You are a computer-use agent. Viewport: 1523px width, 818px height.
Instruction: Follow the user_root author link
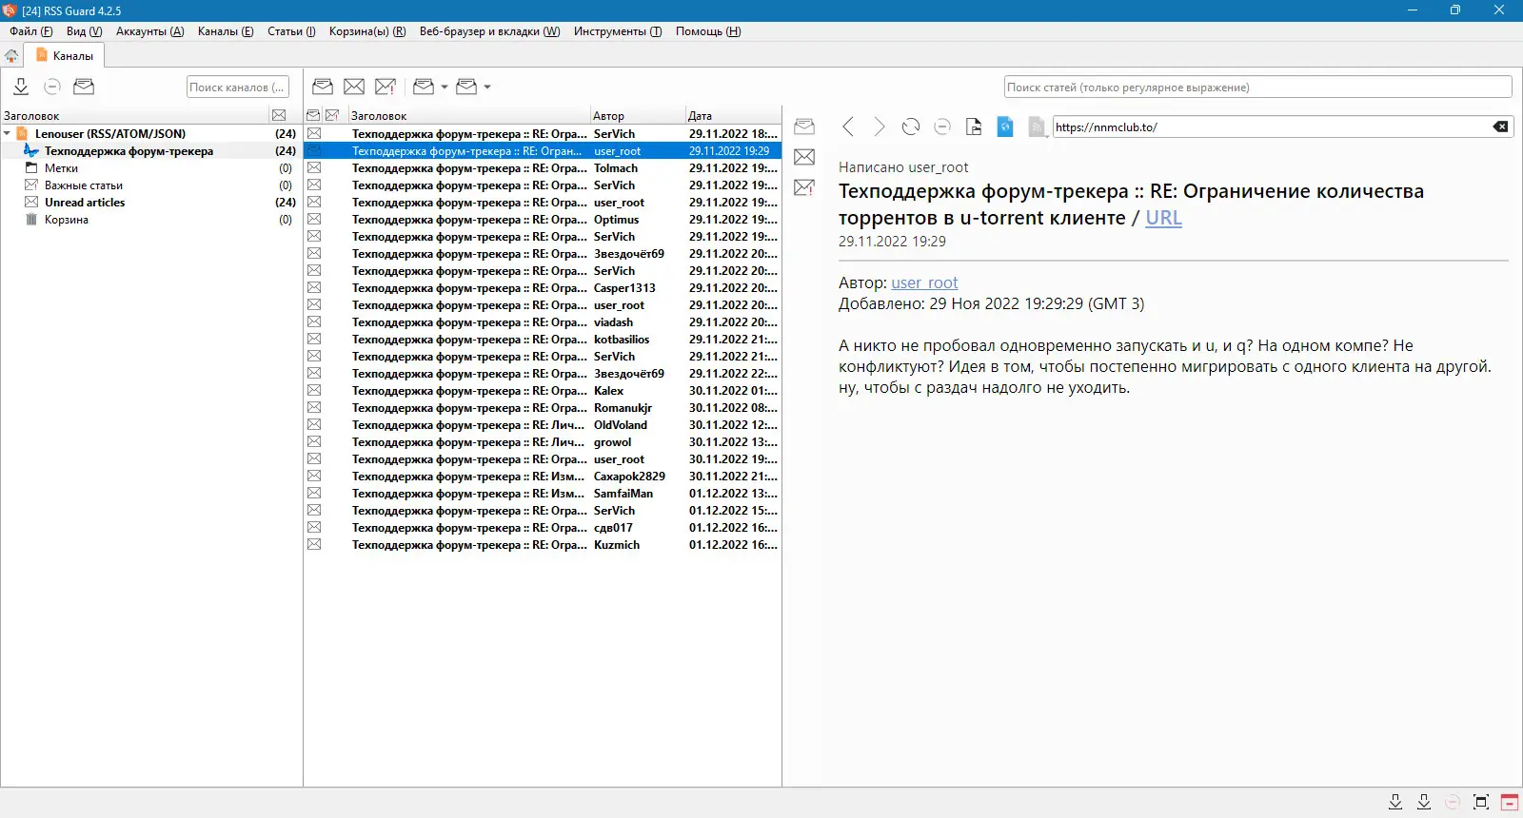click(x=924, y=282)
